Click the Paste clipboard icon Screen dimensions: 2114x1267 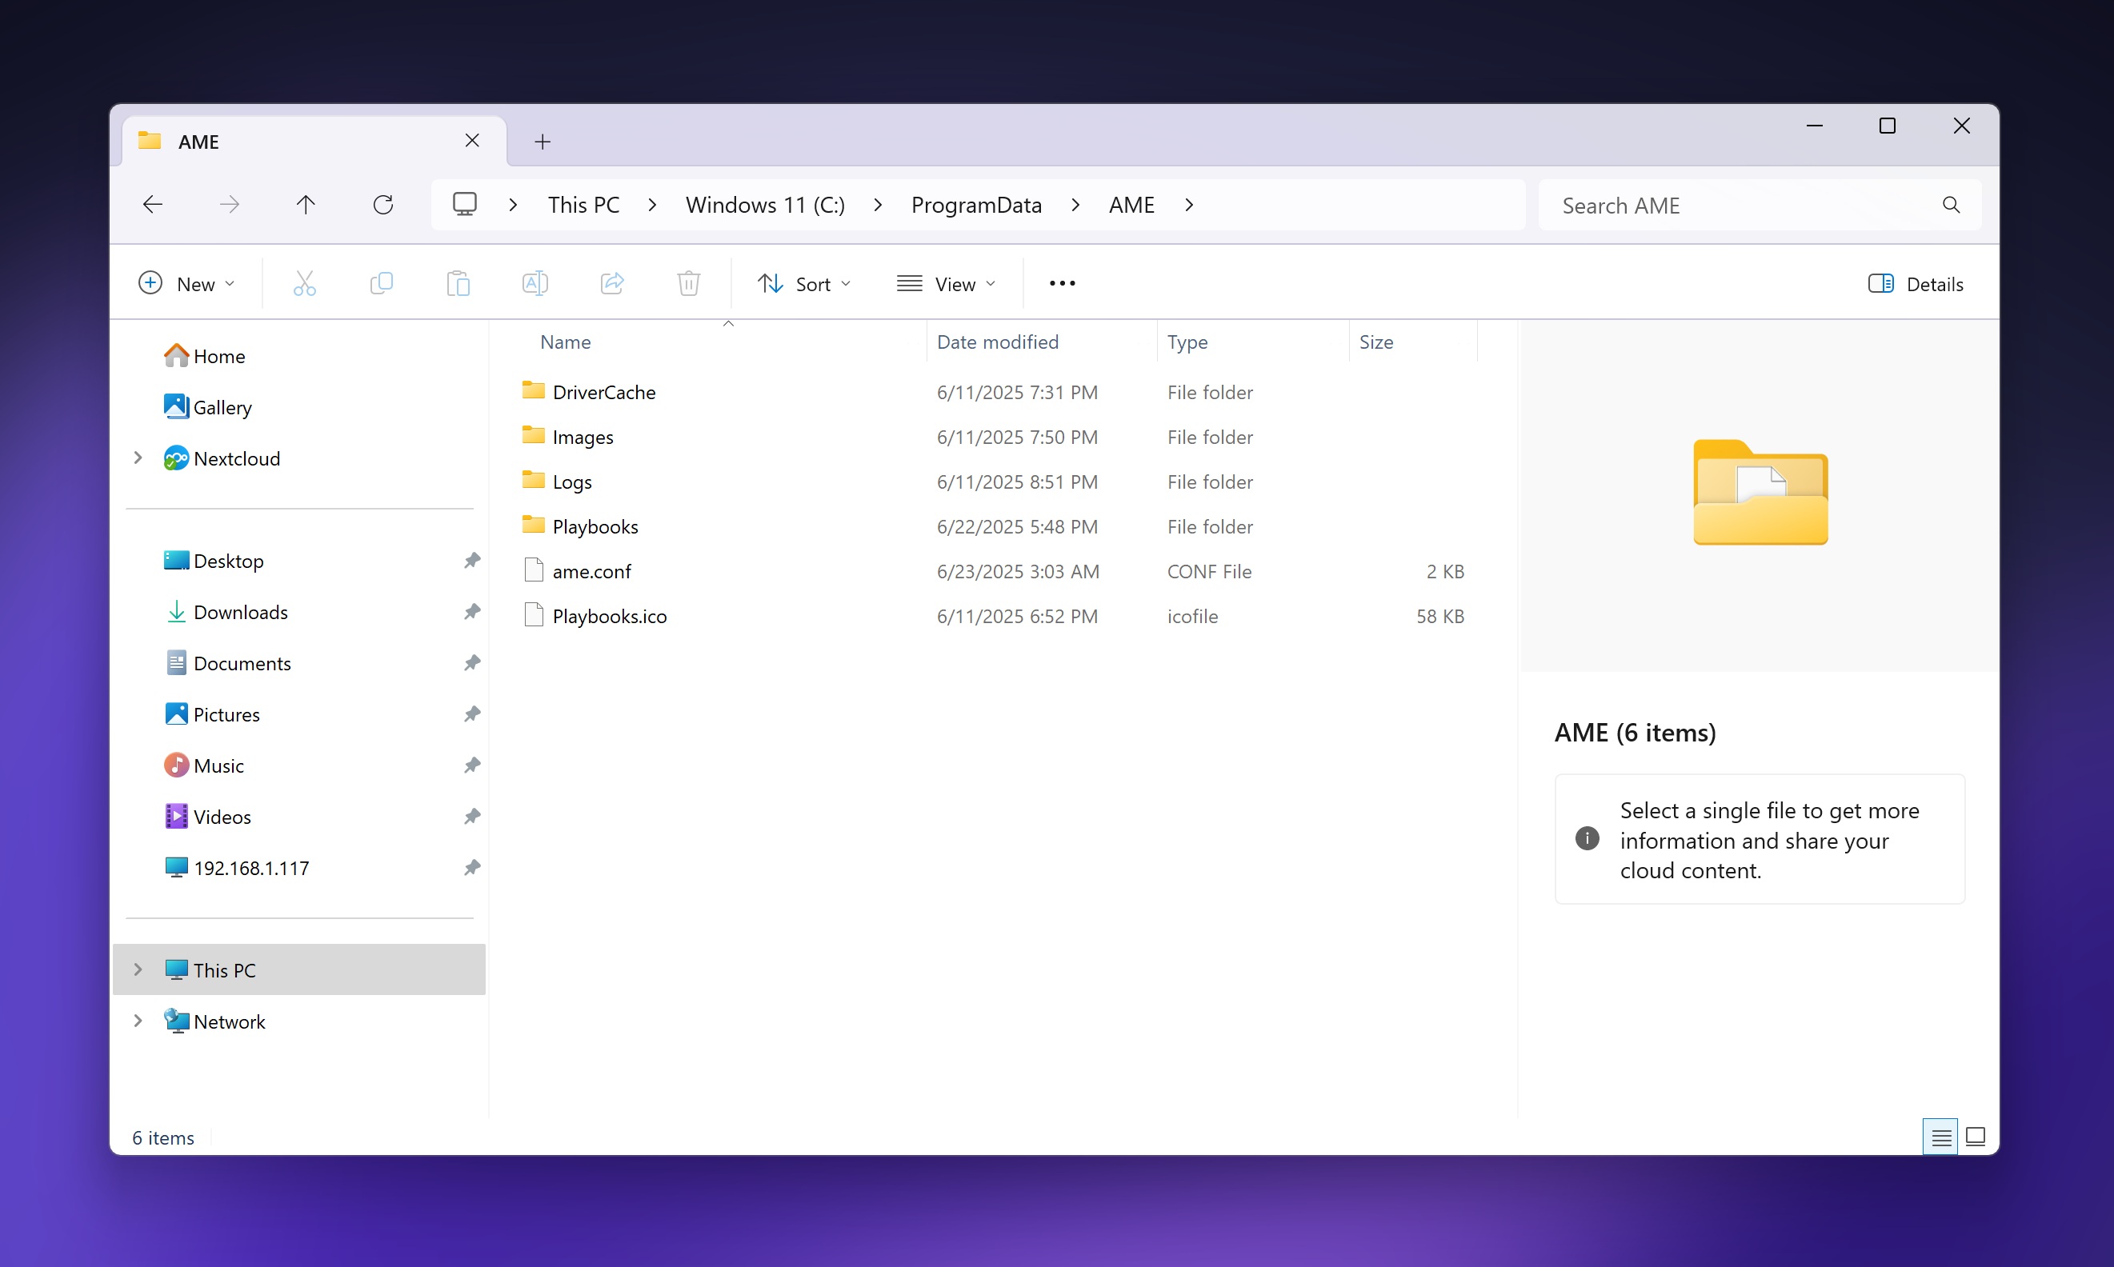pyautogui.click(x=458, y=283)
